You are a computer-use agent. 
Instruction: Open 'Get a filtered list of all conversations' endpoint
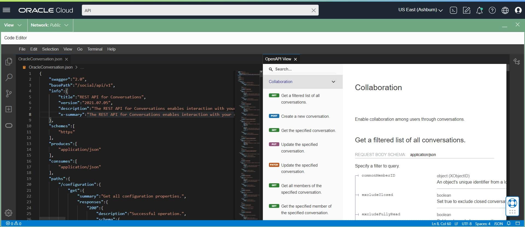click(303, 99)
